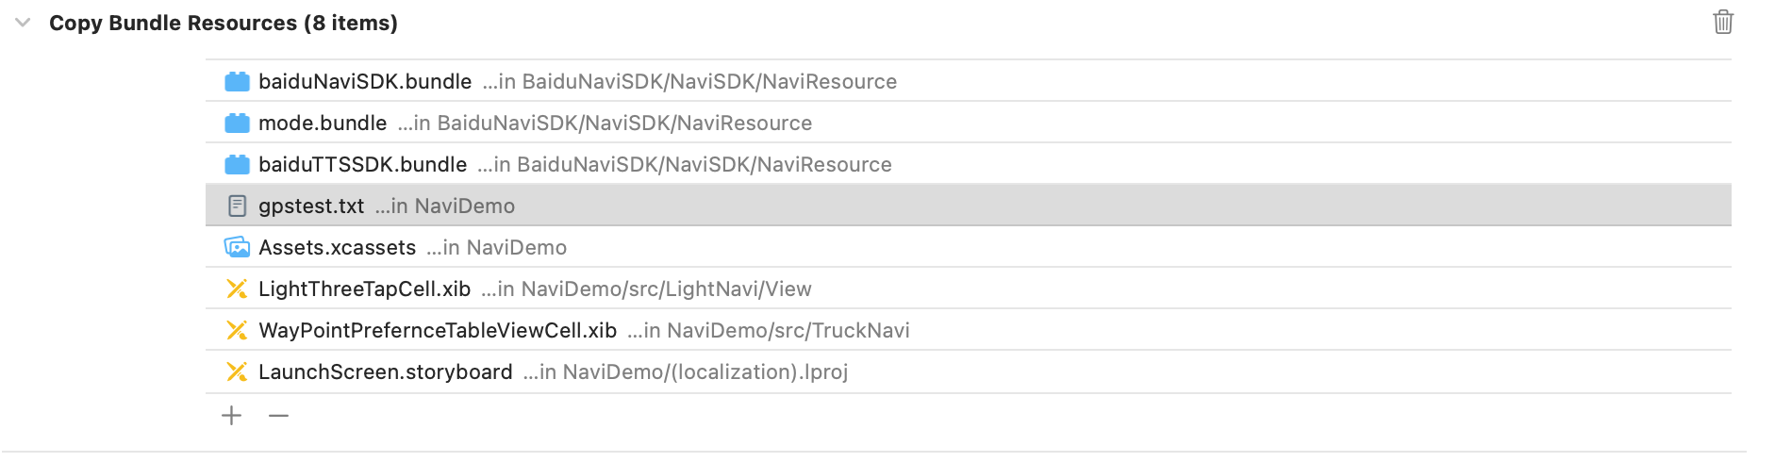Click the Assets.xcassets asset catalog icon
This screenshot has height=462, width=1775.
[x=237, y=247]
